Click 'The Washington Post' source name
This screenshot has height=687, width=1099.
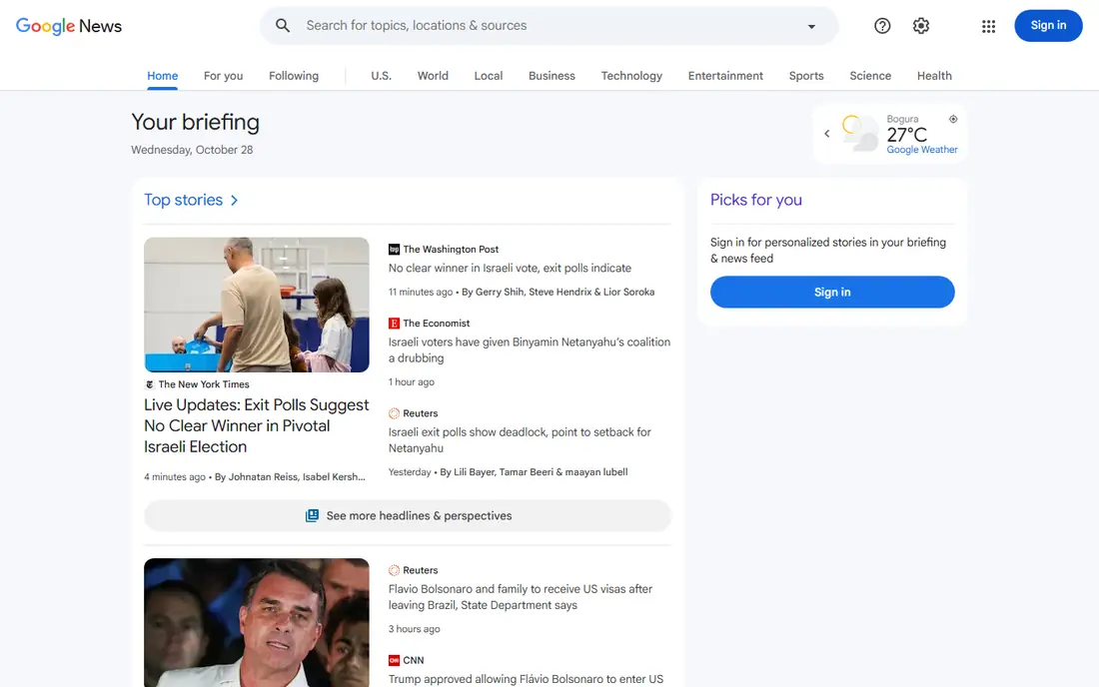point(451,250)
